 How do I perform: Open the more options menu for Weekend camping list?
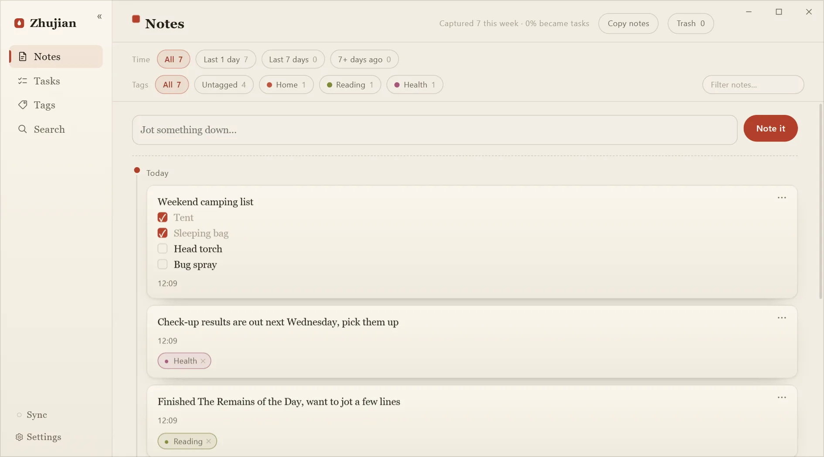click(x=782, y=198)
